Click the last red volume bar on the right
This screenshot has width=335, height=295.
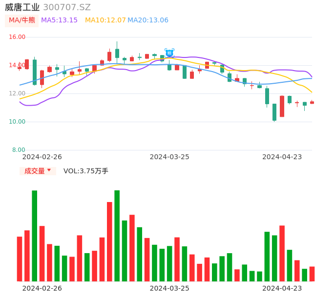pyautogui.click(x=312, y=274)
